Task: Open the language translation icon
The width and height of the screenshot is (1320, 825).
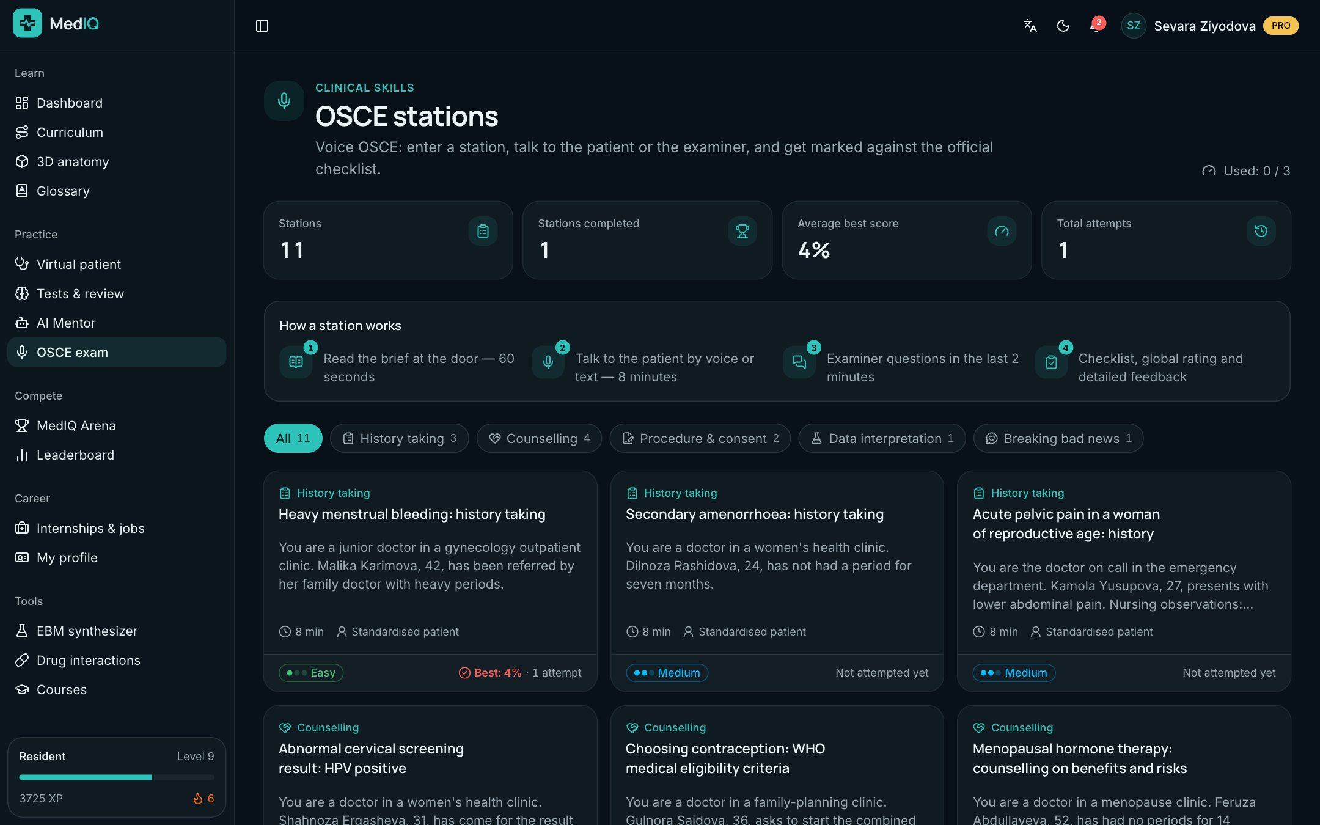Action: [1030, 26]
